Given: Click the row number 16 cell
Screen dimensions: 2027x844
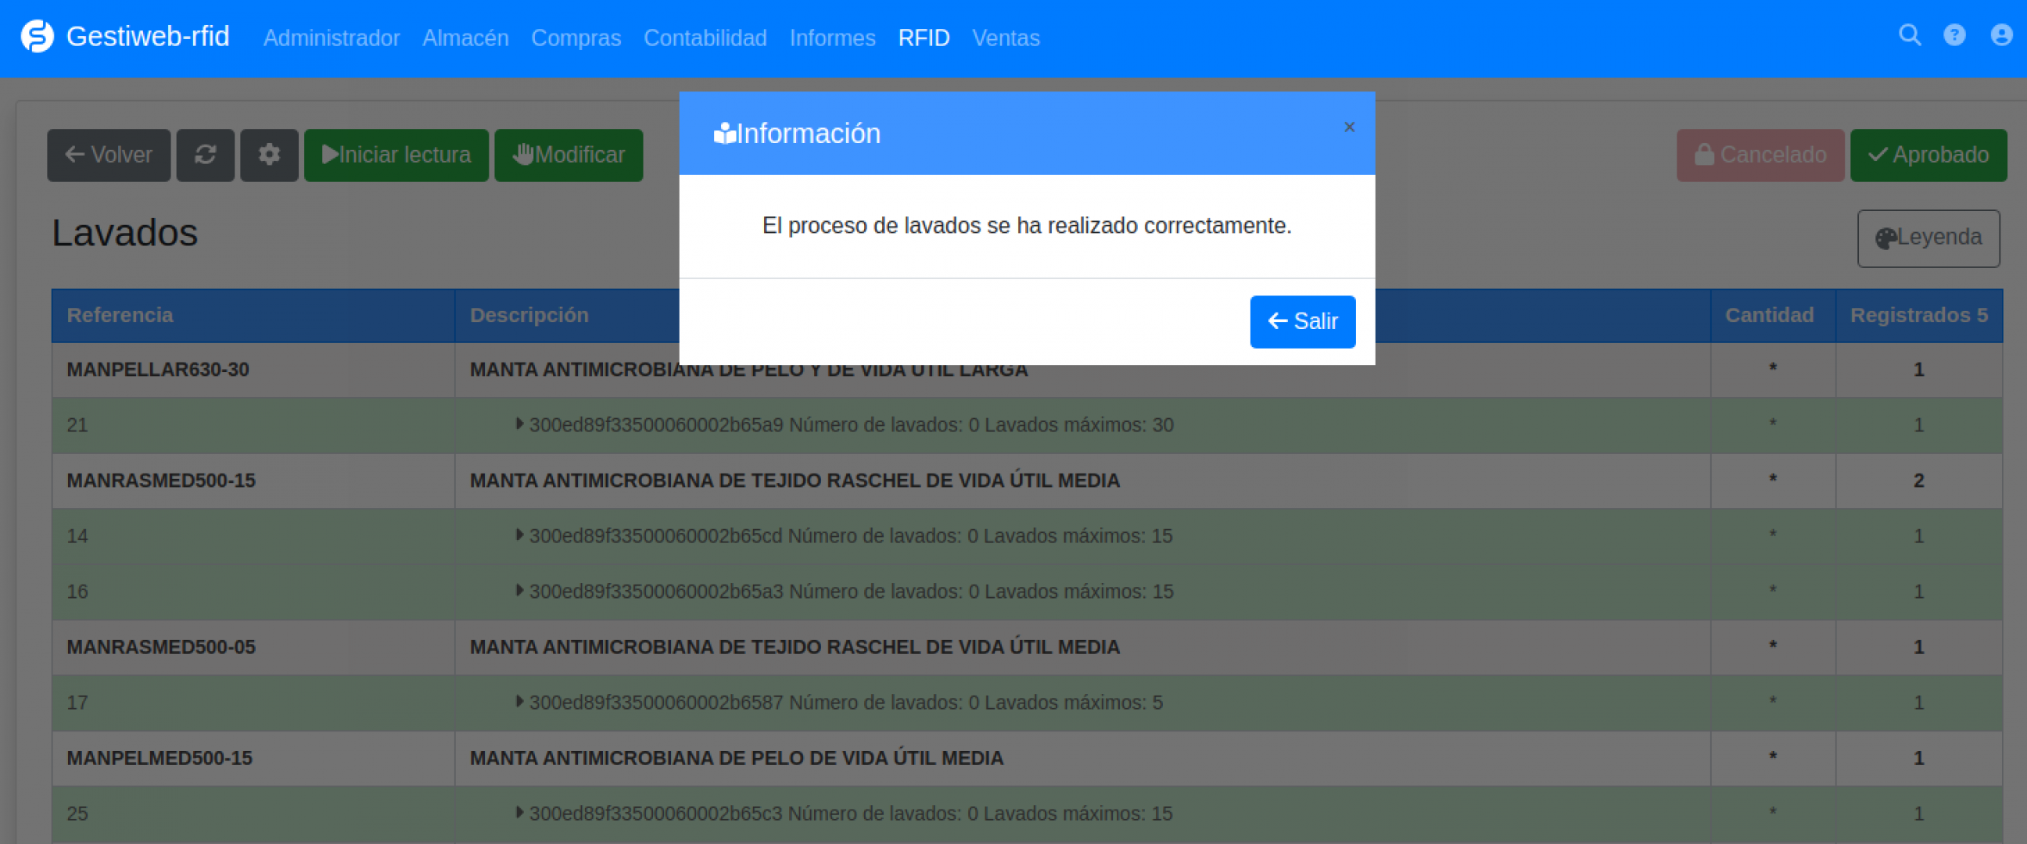Looking at the screenshot, I should click(253, 592).
